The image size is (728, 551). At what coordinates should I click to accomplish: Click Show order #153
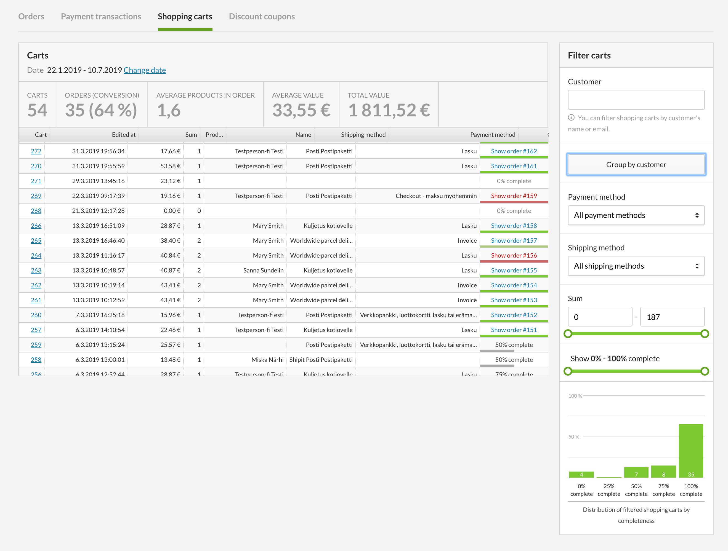click(514, 300)
